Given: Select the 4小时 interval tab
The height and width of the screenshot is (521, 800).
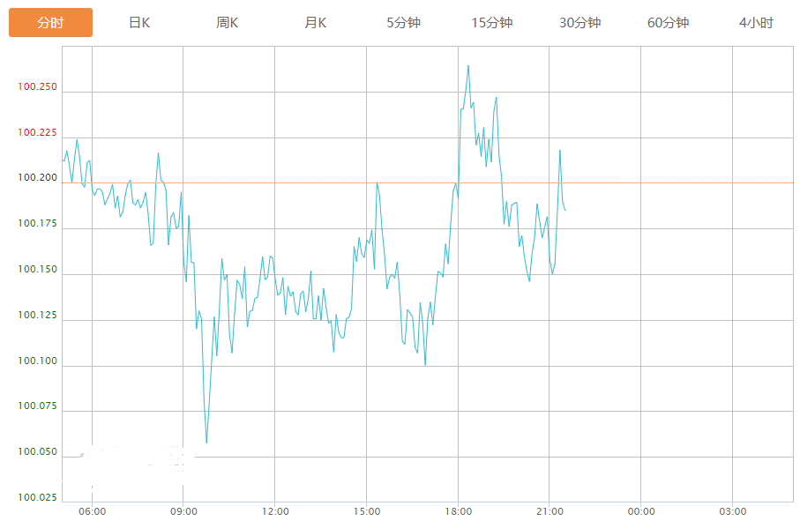Looking at the screenshot, I should (x=756, y=23).
